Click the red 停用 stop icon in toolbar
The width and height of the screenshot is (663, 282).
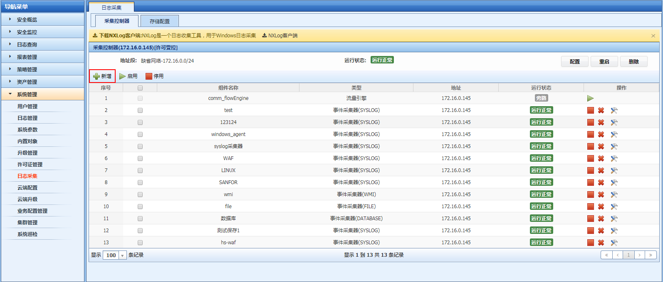point(149,76)
